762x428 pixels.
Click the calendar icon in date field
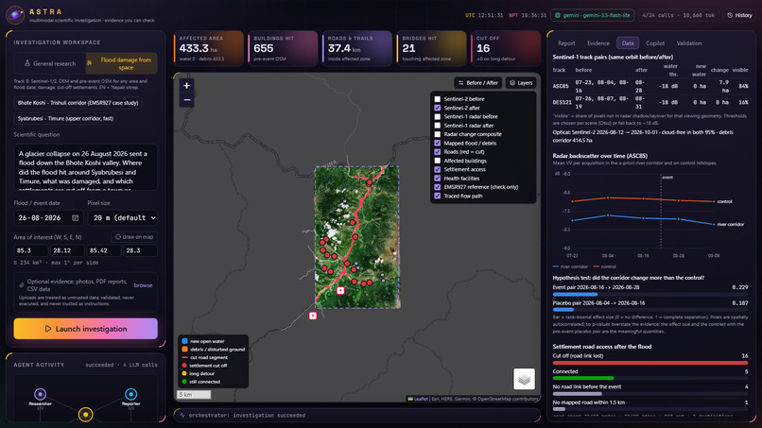click(x=75, y=218)
